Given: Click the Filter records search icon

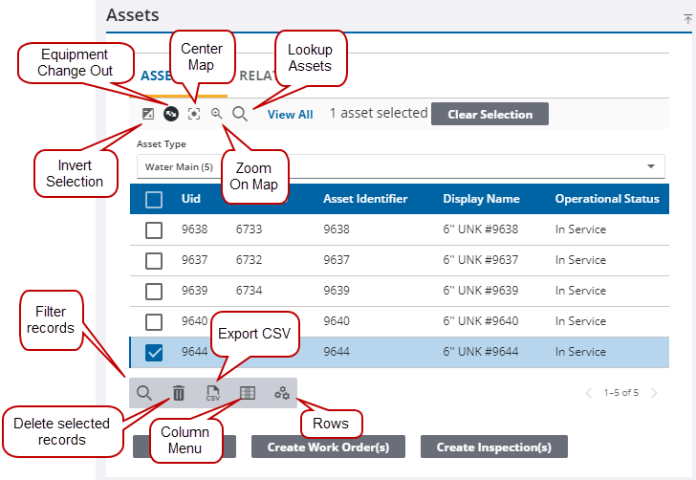Looking at the screenshot, I should click(x=144, y=393).
